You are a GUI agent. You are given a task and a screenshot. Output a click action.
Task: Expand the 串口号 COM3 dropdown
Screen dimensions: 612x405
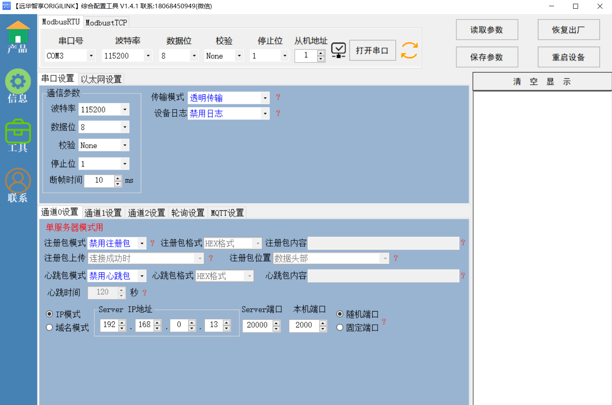pyautogui.click(x=91, y=55)
